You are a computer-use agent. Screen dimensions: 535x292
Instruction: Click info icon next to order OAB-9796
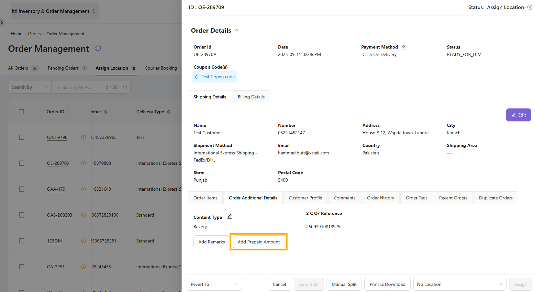click(84, 137)
